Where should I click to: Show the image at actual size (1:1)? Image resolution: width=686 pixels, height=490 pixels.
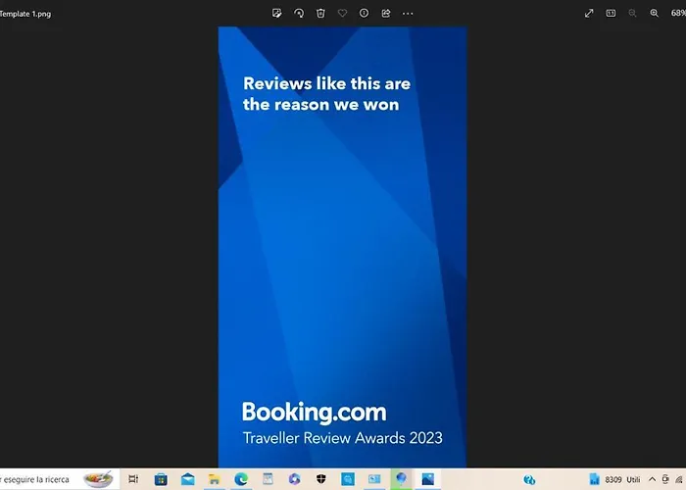click(611, 13)
